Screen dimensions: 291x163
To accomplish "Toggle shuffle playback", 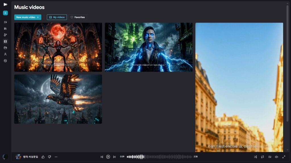I will pyautogui.click(x=255, y=157).
